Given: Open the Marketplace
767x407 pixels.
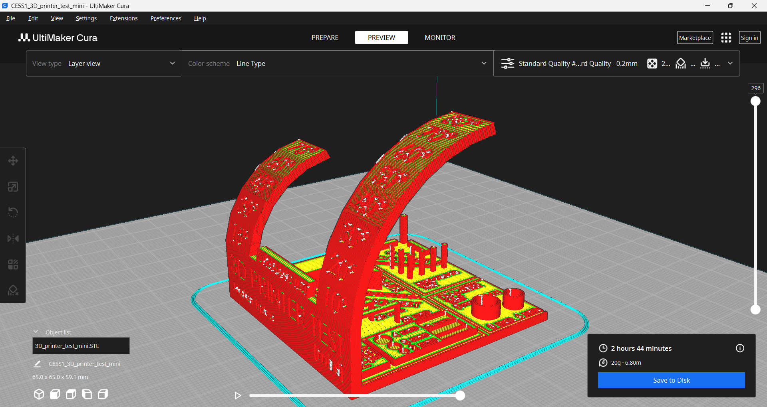Looking at the screenshot, I should click(695, 38).
